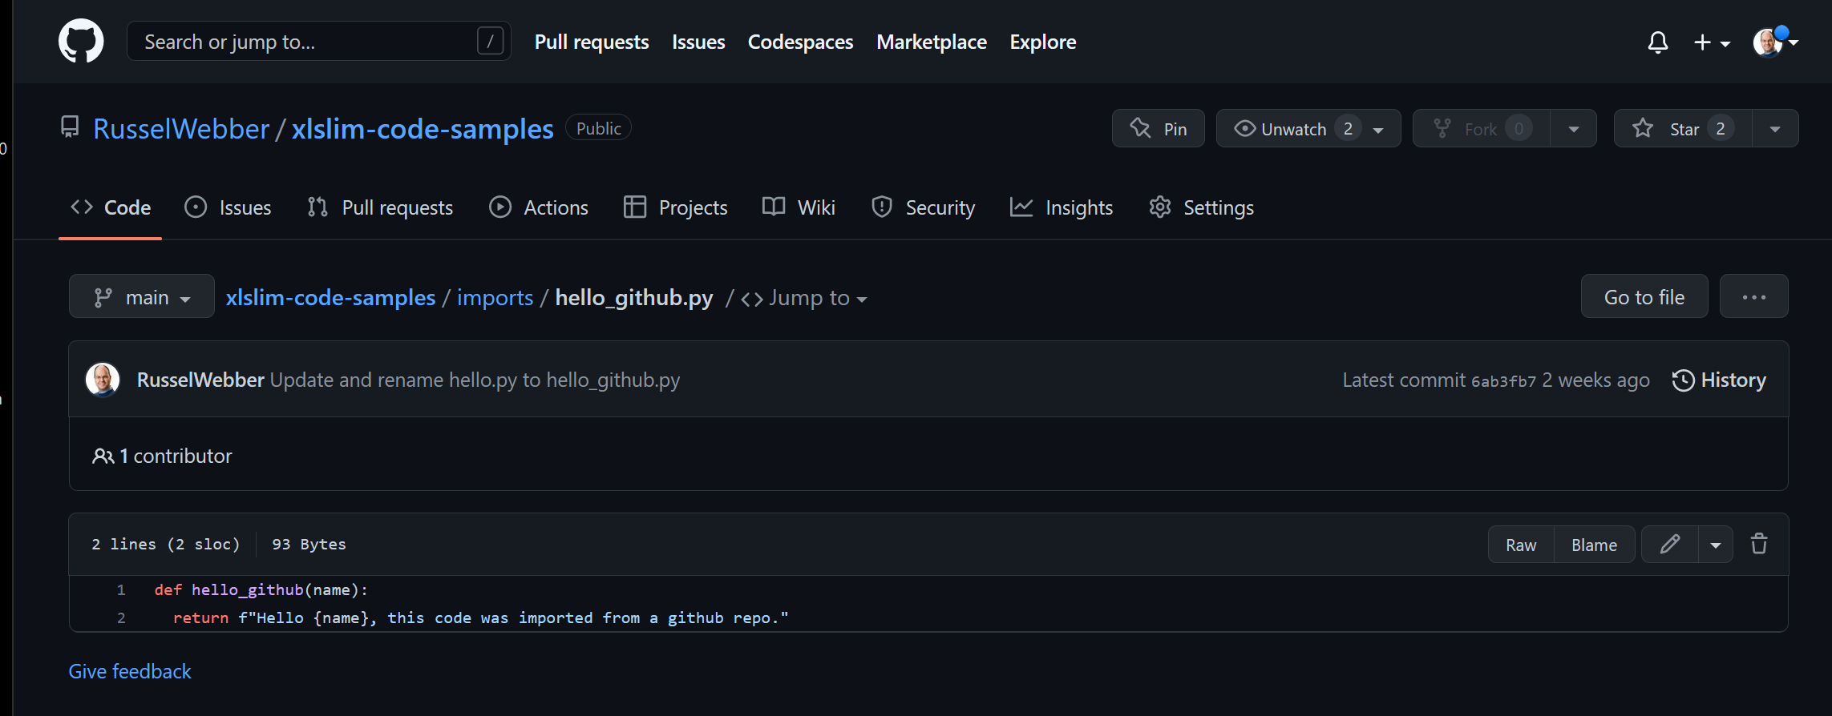Image resolution: width=1832 pixels, height=716 pixels.
Task: Click the Raw button
Action: point(1521,545)
